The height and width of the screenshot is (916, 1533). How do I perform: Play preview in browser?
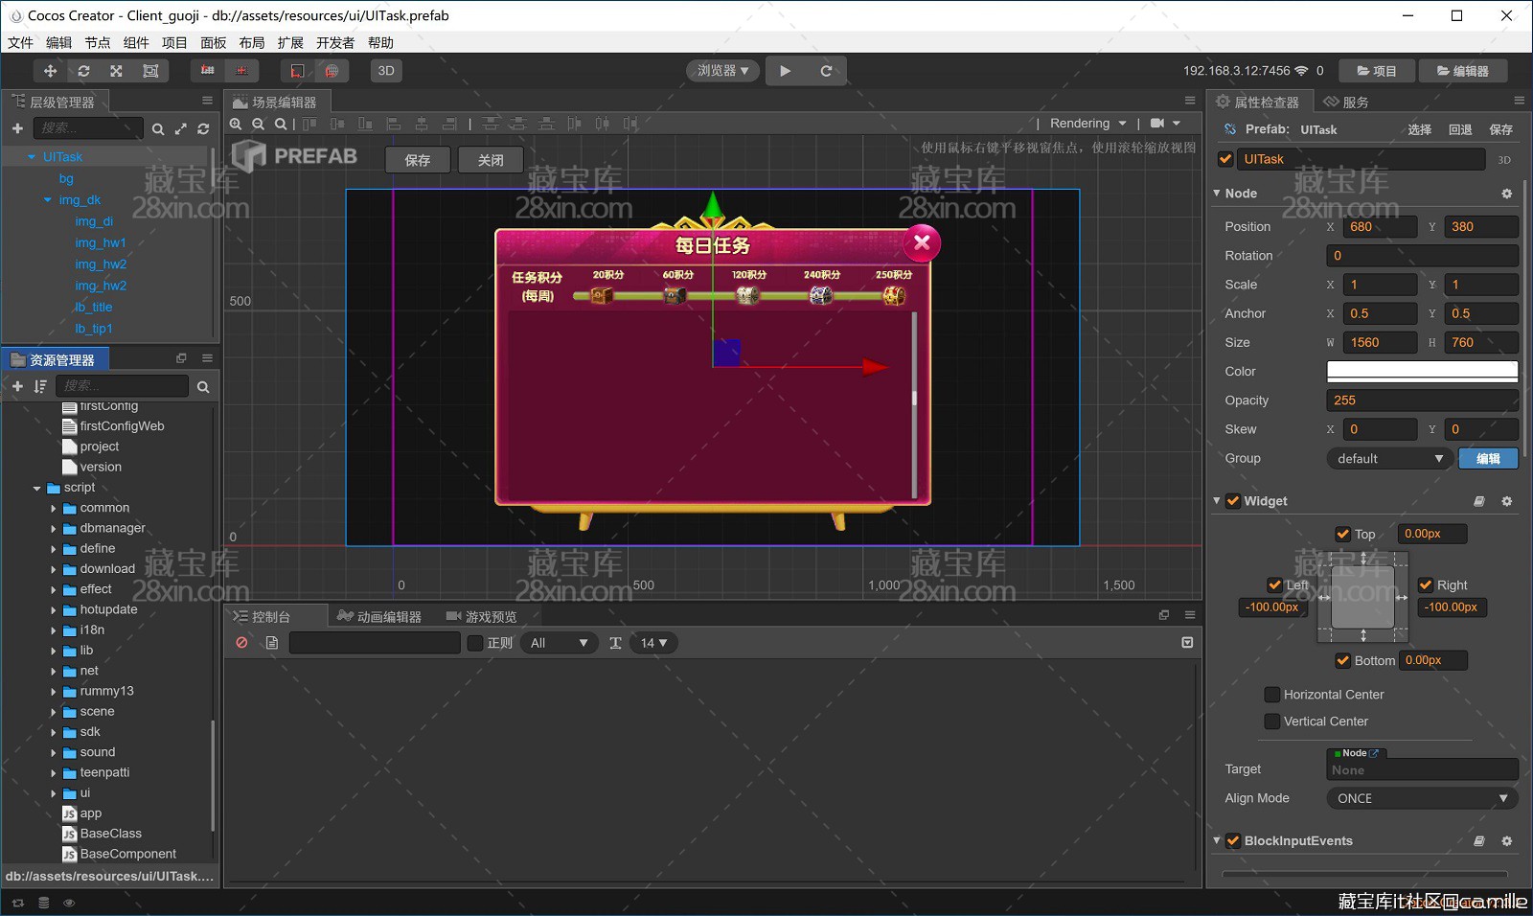pyautogui.click(x=786, y=71)
